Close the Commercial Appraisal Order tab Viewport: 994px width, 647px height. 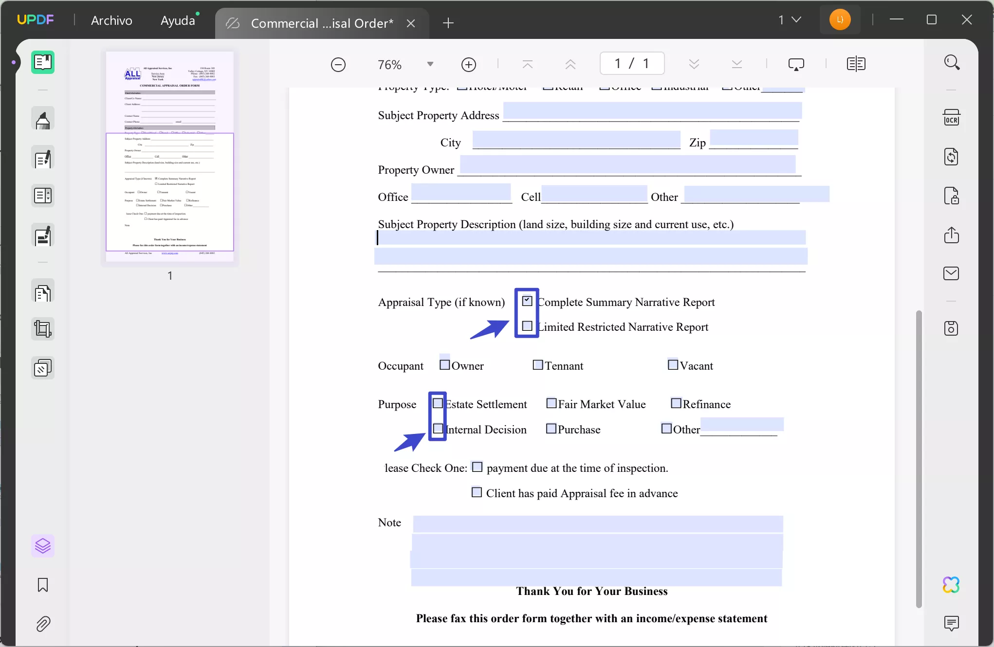click(x=411, y=23)
